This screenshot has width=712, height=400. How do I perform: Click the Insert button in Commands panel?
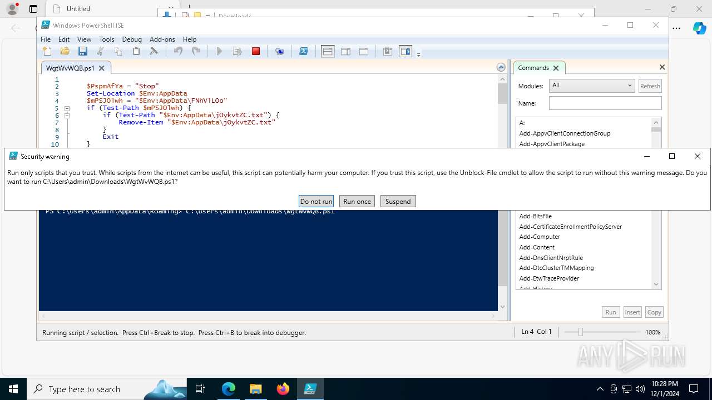[632, 312]
